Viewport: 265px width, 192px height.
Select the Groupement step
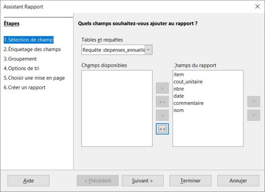click(x=20, y=59)
